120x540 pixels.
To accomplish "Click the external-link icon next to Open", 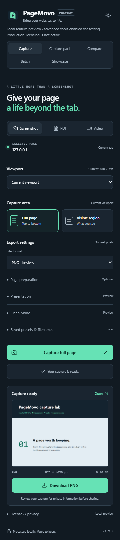I will click(x=106, y=393).
